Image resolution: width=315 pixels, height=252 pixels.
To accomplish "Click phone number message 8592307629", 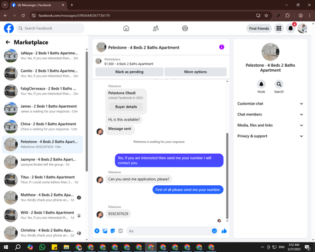I will [x=118, y=214].
